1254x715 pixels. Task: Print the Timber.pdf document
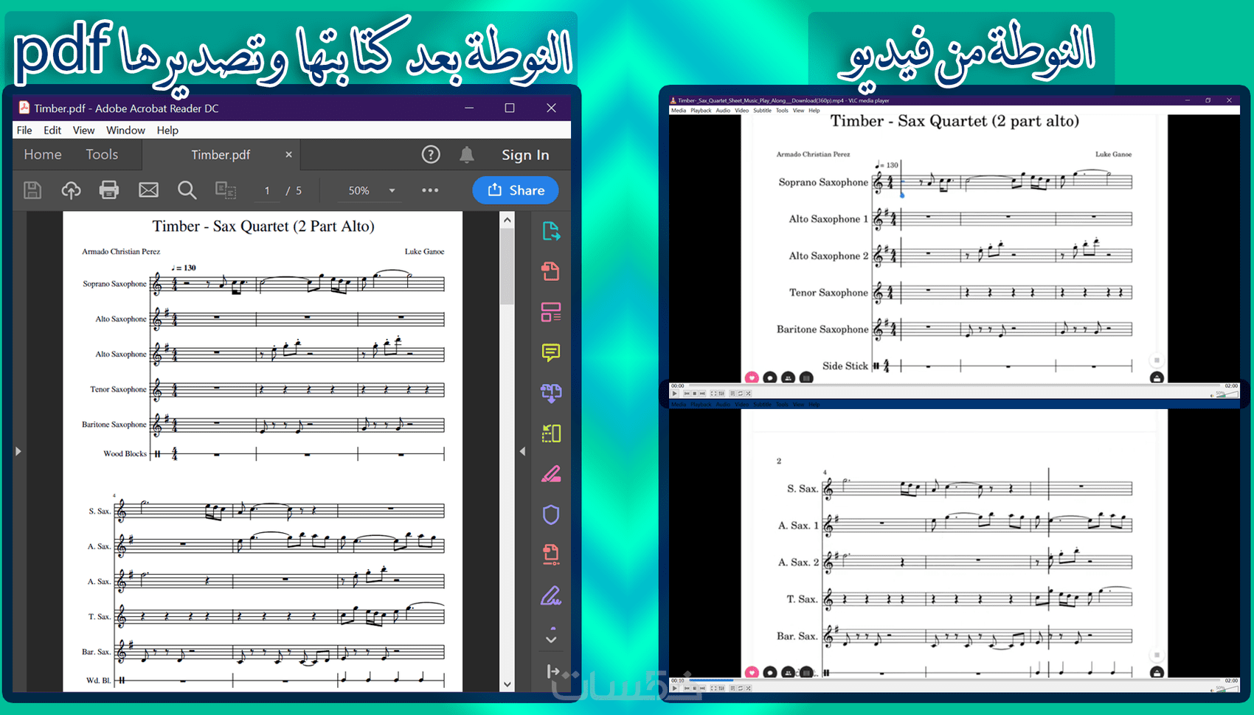point(109,190)
